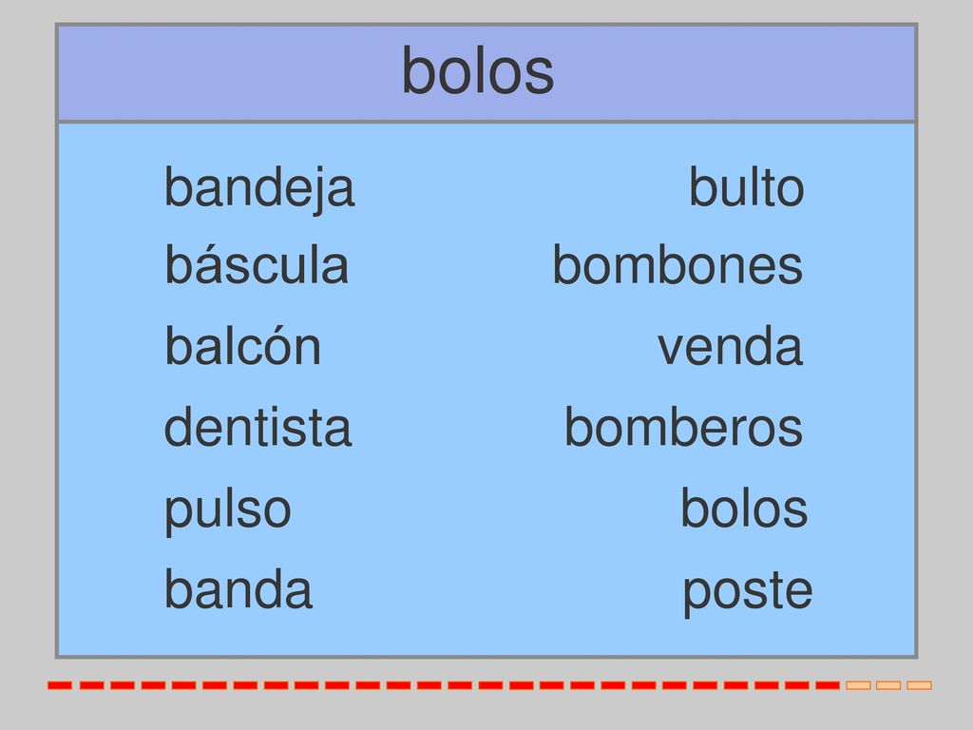Select the word bomberos
Viewport: 973px width, 730px height.
[683, 427]
